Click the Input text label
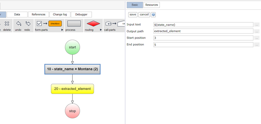This screenshot has height=124, width=261. tap(134, 25)
